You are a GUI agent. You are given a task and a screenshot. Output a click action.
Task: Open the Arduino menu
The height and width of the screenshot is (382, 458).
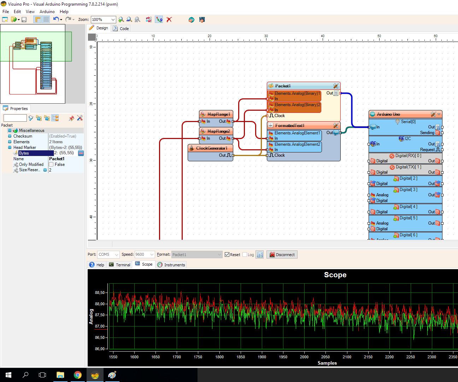(47, 11)
